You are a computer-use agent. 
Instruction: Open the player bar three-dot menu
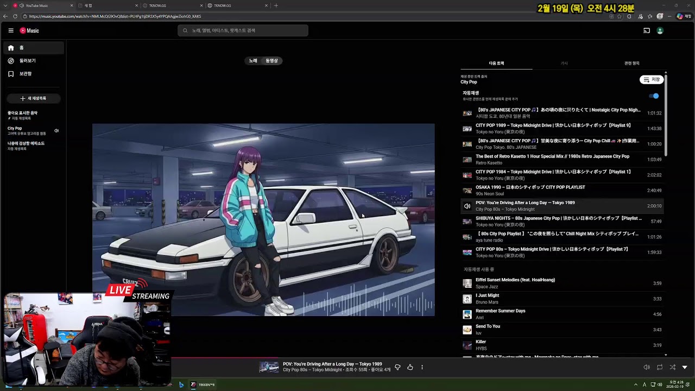pyautogui.click(x=422, y=368)
